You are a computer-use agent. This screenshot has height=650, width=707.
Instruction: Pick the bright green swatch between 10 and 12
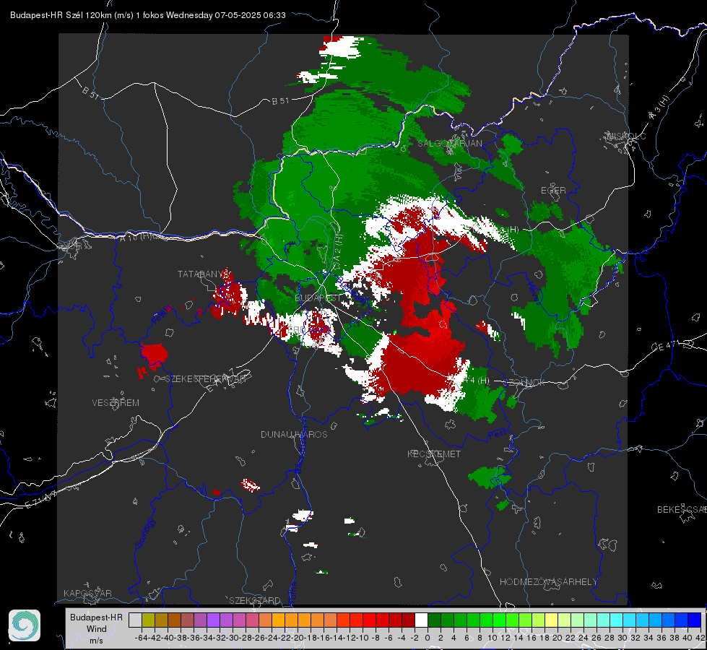pyautogui.click(x=499, y=620)
